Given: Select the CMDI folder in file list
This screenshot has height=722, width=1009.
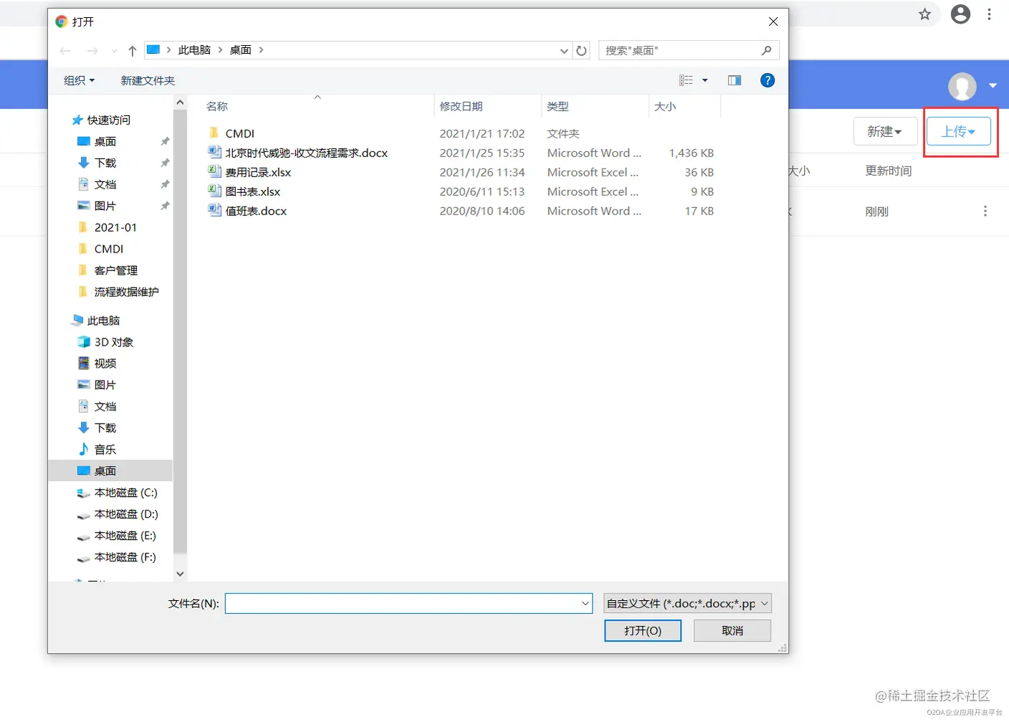Looking at the screenshot, I should (x=239, y=133).
